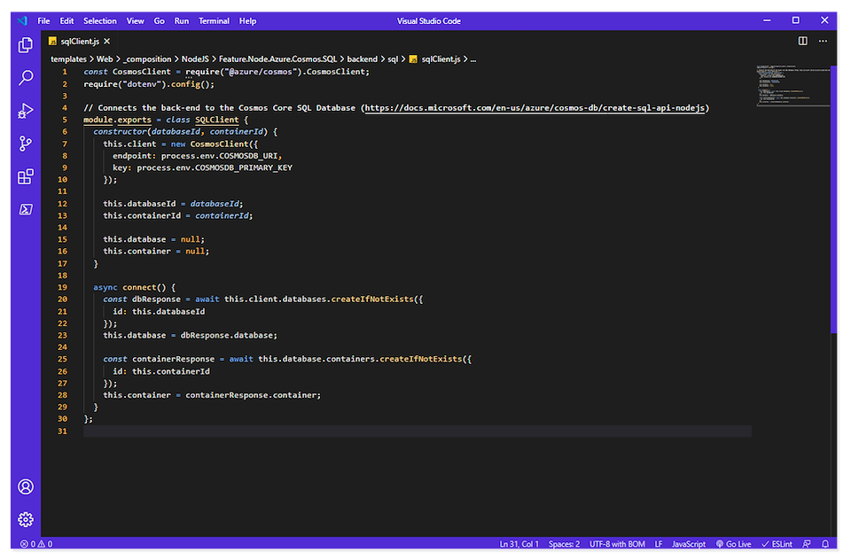Viewport: 851px width, 560px height.
Task: Click Go Live in status bar
Action: tap(733, 544)
